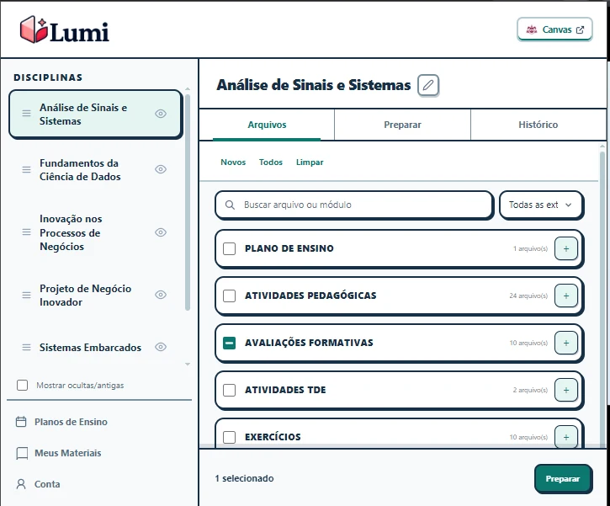Grab drag handle of Fundamentos da Ciência de Dados
This screenshot has height=506, width=610.
point(26,170)
